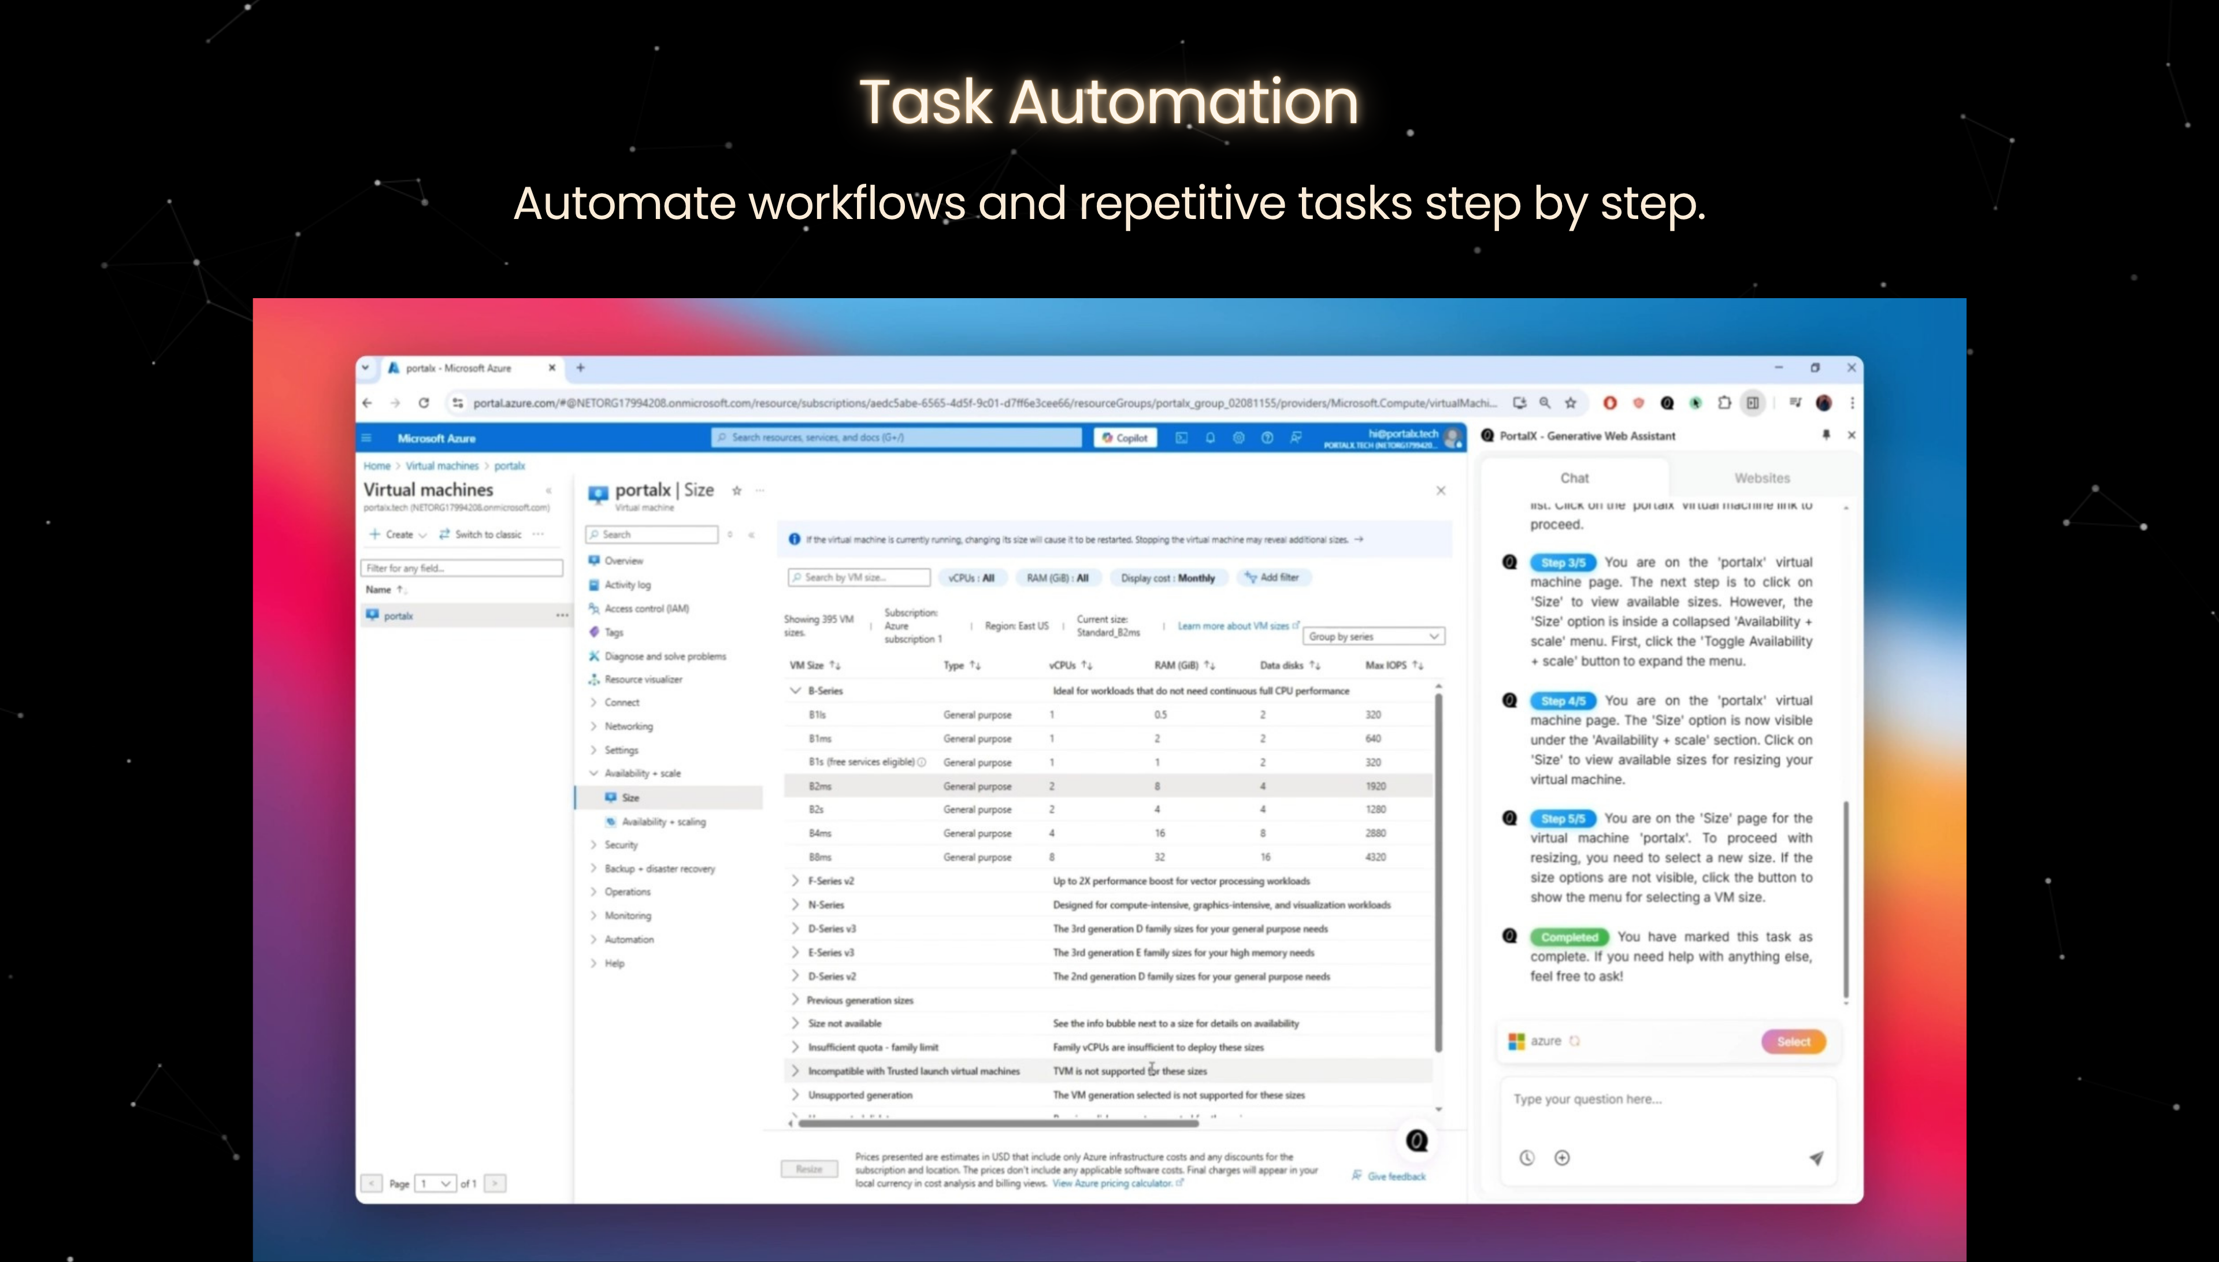Toggle the vCPUs All filter pill
The image size is (2219, 1262).
coord(971,578)
